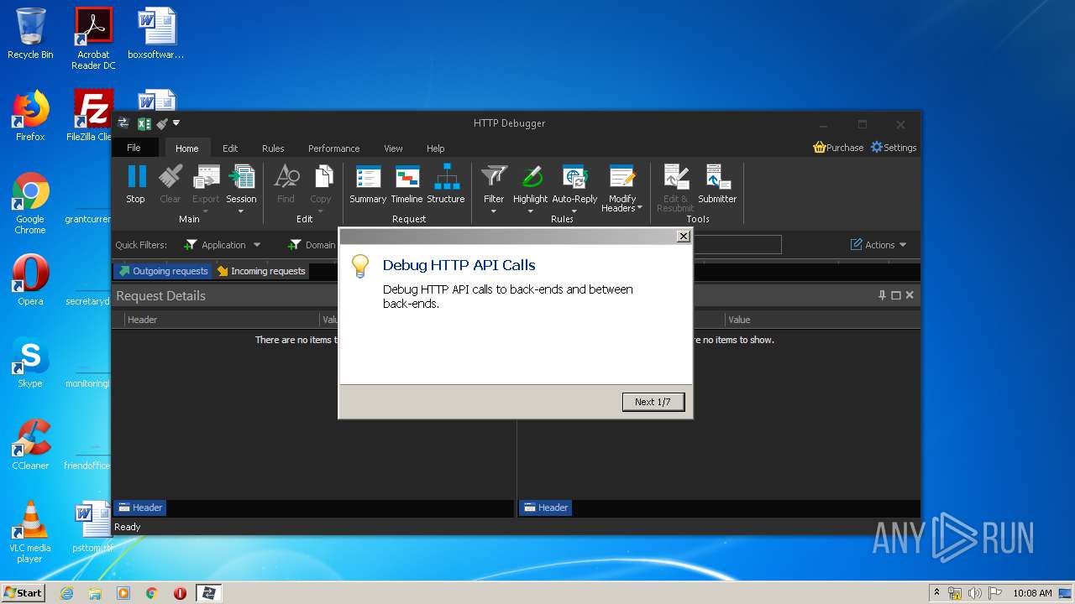Open Settings in the title area

(894, 148)
